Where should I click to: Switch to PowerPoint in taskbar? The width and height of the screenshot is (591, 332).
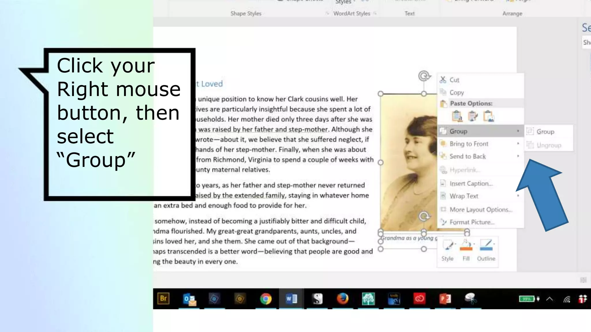445,299
